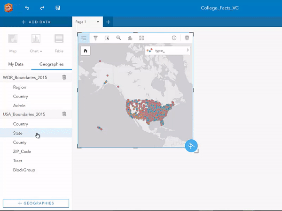Delete the WOR_Boundaries_2015 dataset
This screenshot has height=211, width=282.
(x=64, y=77)
